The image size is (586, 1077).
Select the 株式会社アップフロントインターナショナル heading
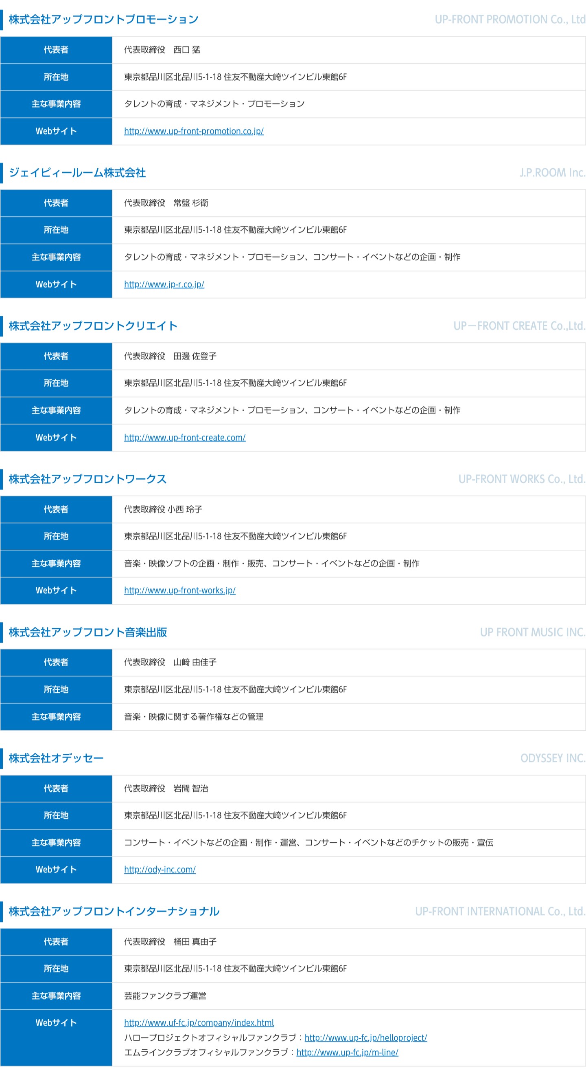114,911
